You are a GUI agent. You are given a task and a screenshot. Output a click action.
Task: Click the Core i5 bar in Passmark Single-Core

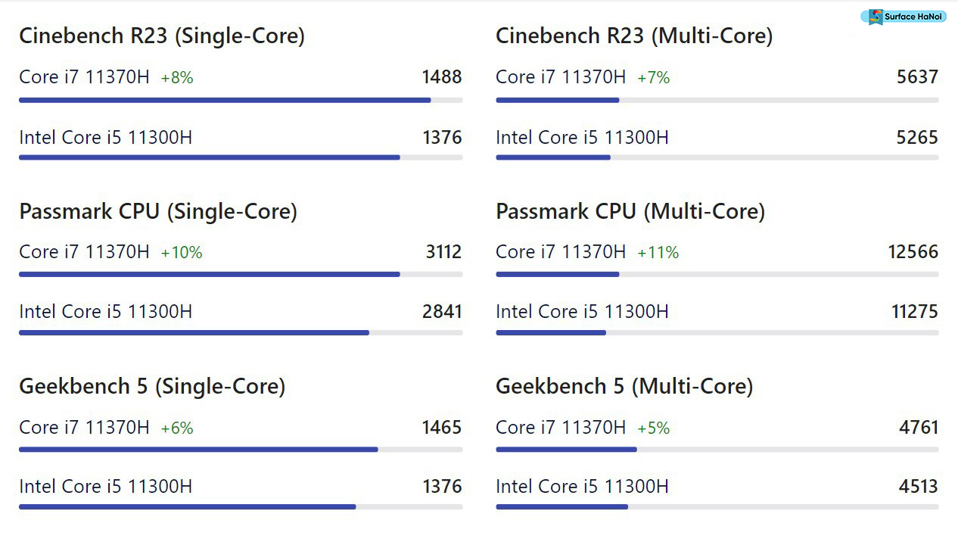pyautogui.click(x=194, y=332)
